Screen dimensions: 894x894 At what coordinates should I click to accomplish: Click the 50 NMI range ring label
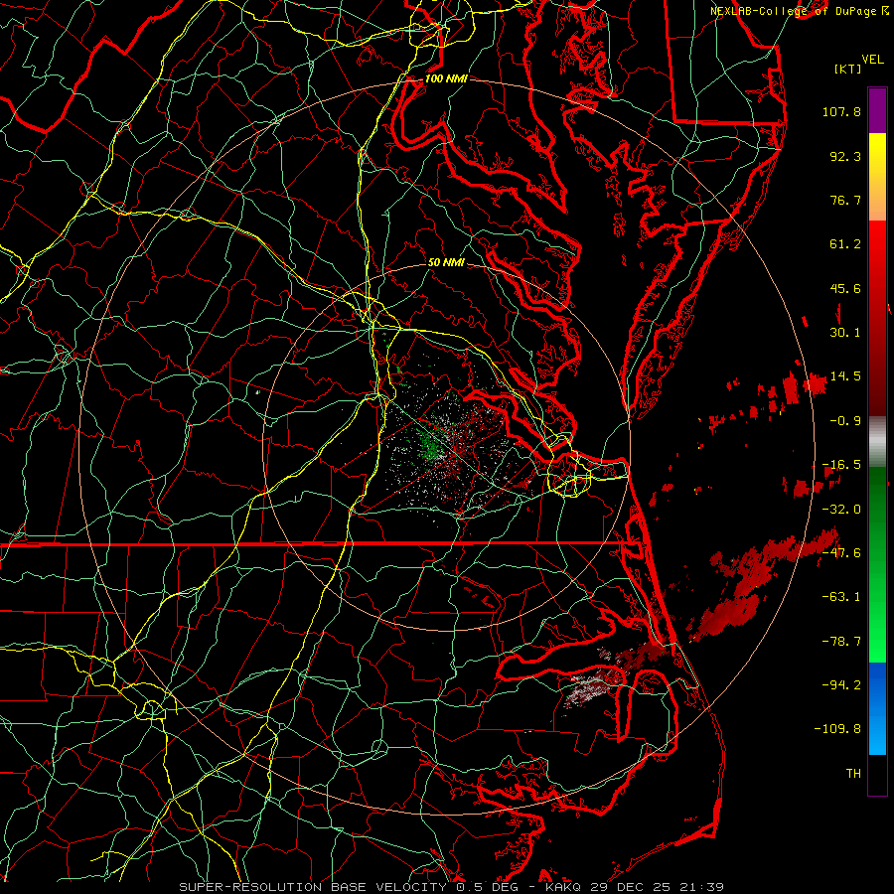pyautogui.click(x=446, y=263)
